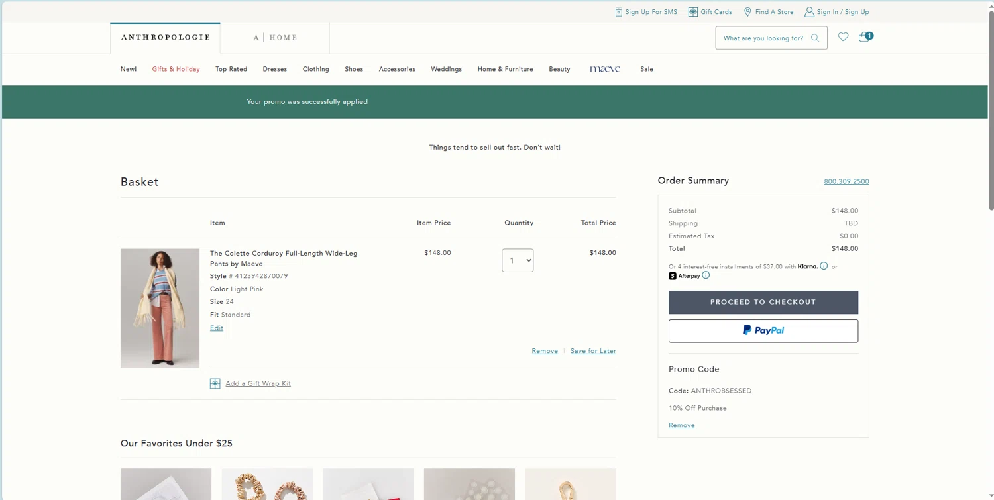Open the Home & Furniture menu
Screen dimensions: 994x500
click(x=505, y=69)
